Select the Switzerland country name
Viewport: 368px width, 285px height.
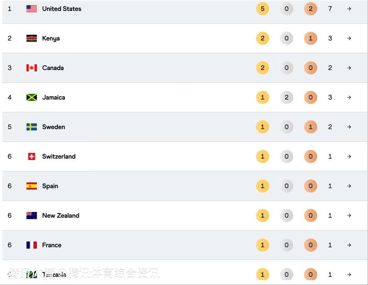(59, 156)
